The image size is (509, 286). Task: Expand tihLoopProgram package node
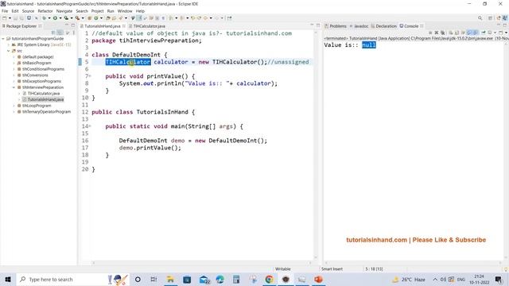(x=14, y=106)
